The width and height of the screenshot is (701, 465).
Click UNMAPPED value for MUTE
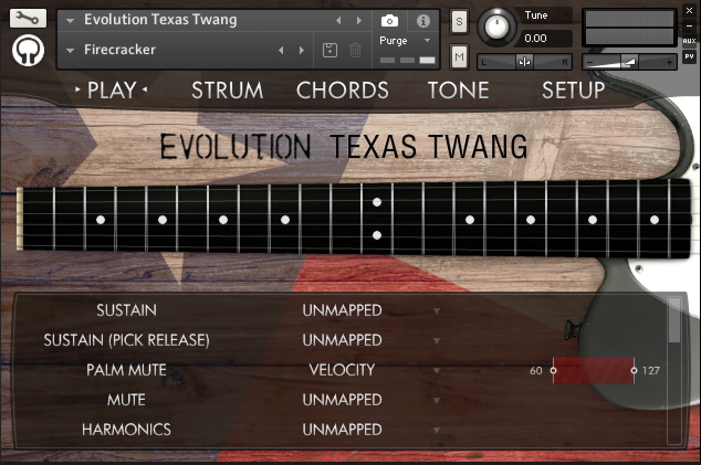(x=342, y=400)
